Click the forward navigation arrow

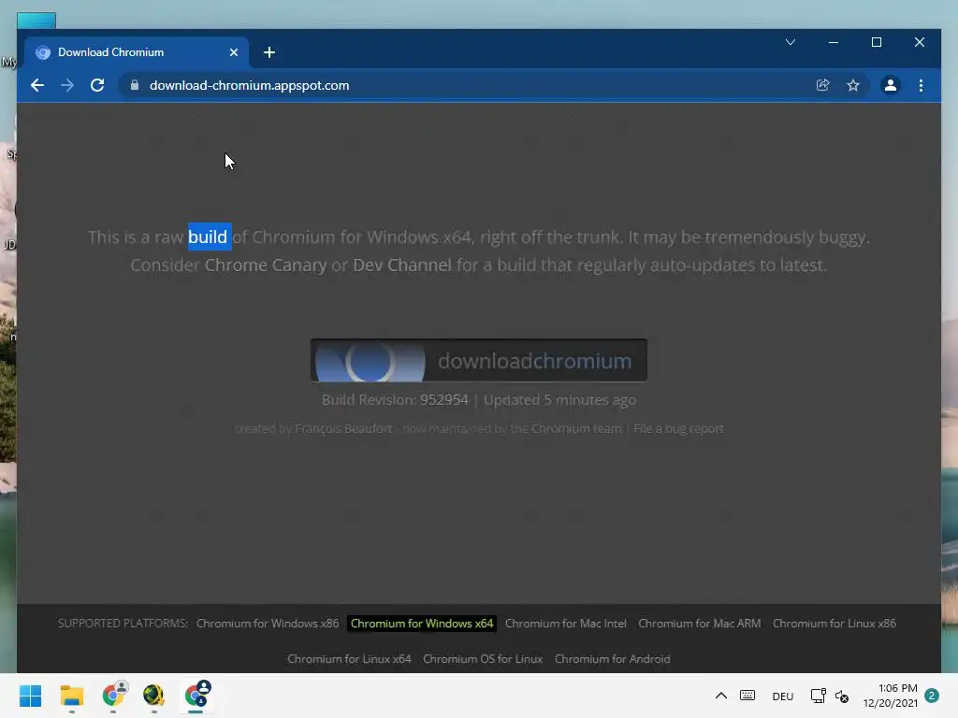click(67, 85)
